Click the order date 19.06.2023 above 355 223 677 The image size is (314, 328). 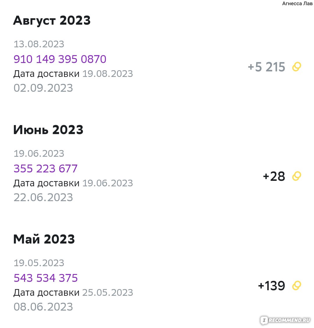[39, 154]
